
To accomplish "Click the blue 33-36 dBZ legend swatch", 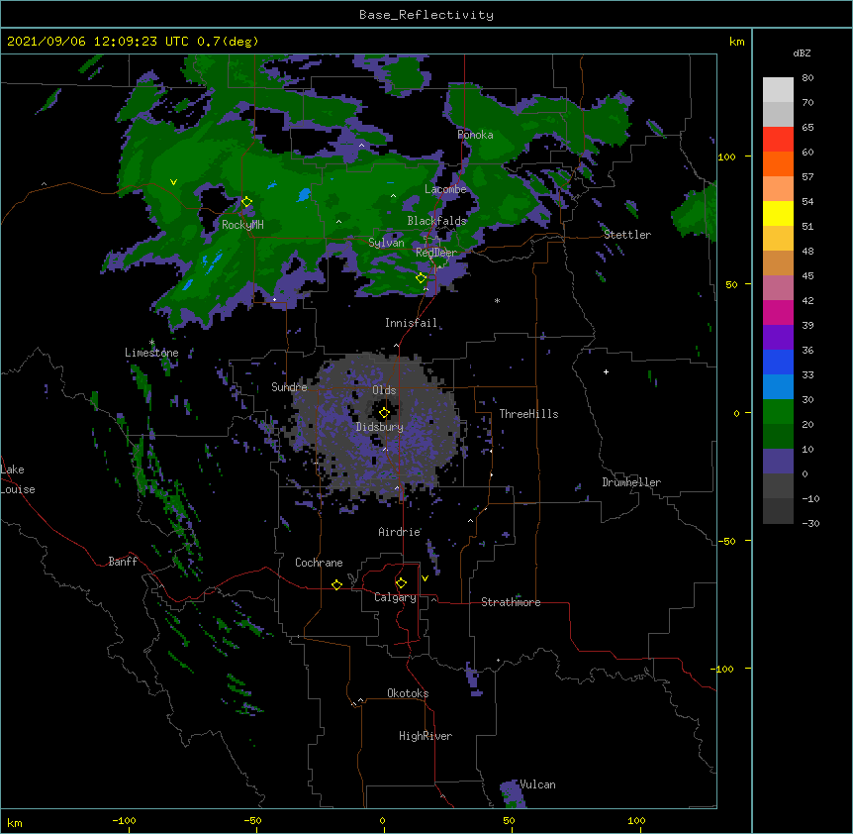I will [x=778, y=362].
